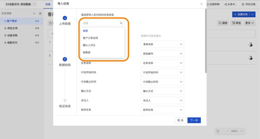Expand 前序任务 mapping dropdown
This screenshot has width=260, height=139.
pos(162,110)
